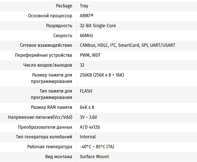Viewport: 197px width, 162px height.
Task: Select the Tray package value
Action: click(84, 6)
